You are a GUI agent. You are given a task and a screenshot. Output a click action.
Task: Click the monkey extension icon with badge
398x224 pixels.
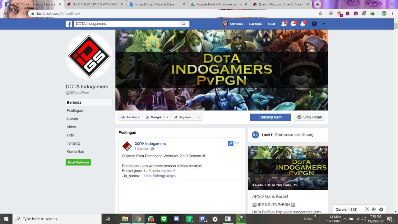[x=340, y=14]
